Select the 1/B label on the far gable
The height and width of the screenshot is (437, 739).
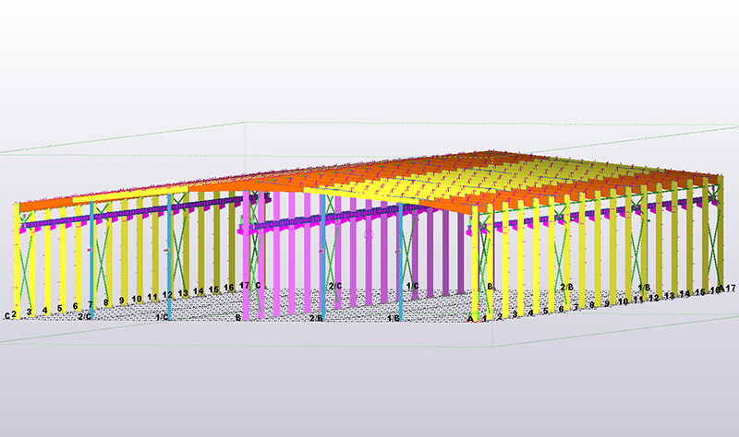[x=644, y=288]
